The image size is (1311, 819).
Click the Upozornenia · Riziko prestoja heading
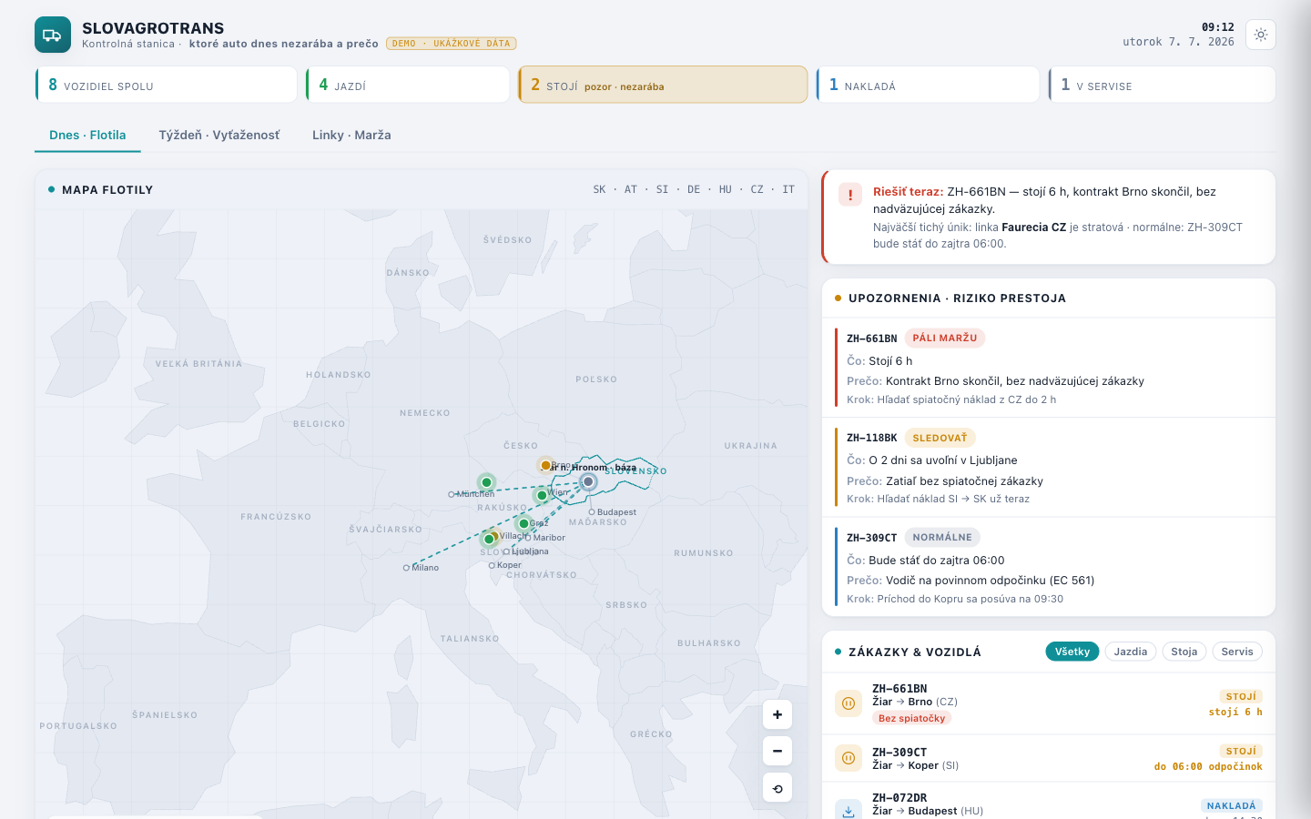pos(957,298)
